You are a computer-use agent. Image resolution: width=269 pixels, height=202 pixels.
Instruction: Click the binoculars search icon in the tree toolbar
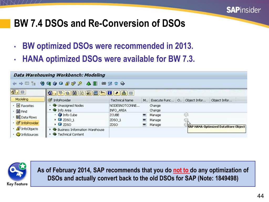74,93
